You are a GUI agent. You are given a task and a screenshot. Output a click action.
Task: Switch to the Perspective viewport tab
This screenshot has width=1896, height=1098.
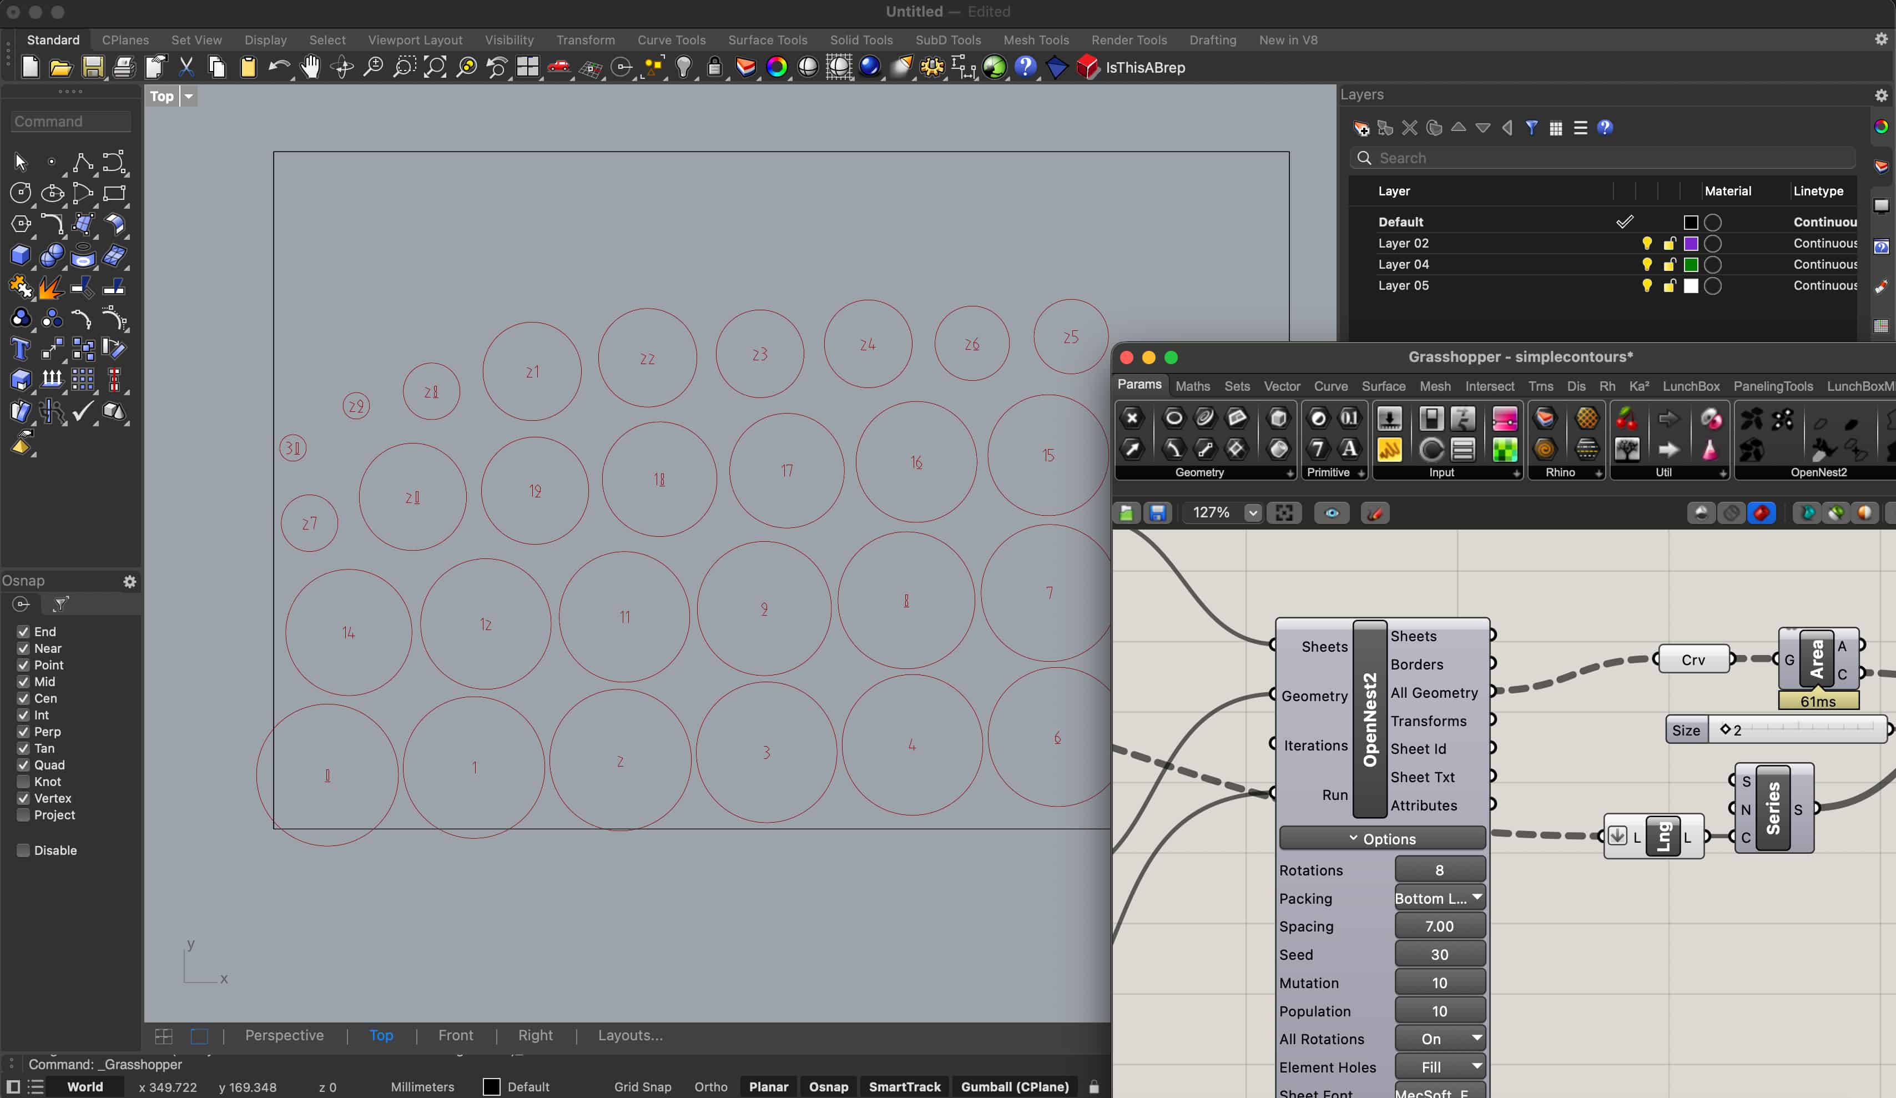click(x=284, y=1035)
